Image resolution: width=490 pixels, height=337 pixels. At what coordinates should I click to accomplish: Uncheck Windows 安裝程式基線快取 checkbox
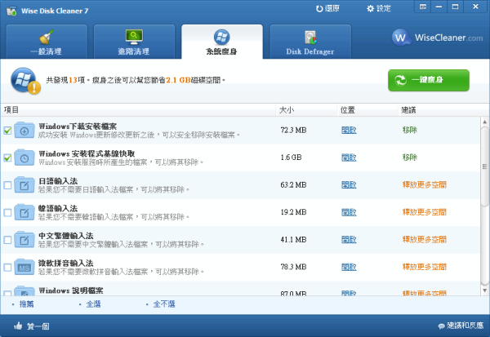8,157
